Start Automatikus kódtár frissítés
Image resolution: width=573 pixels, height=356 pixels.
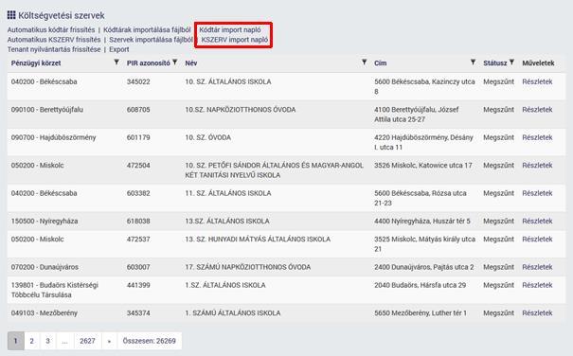click(51, 29)
